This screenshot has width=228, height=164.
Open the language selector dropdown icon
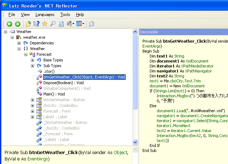[x=70, y=24]
